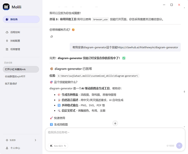Copy the assistant message via copy icon
The width and height of the screenshot is (188, 154).
(52, 37)
